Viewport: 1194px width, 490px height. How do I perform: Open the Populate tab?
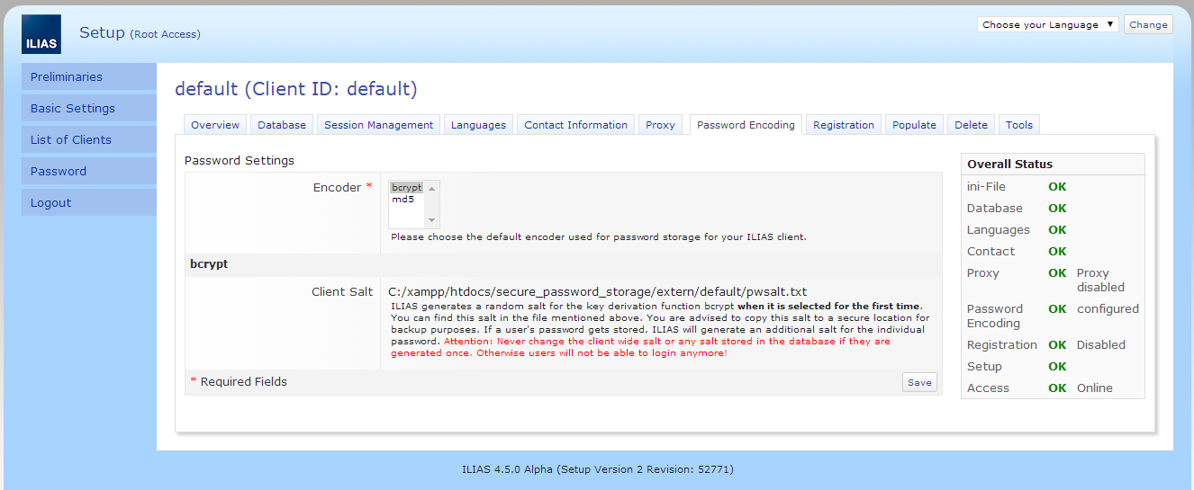[914, 125]
